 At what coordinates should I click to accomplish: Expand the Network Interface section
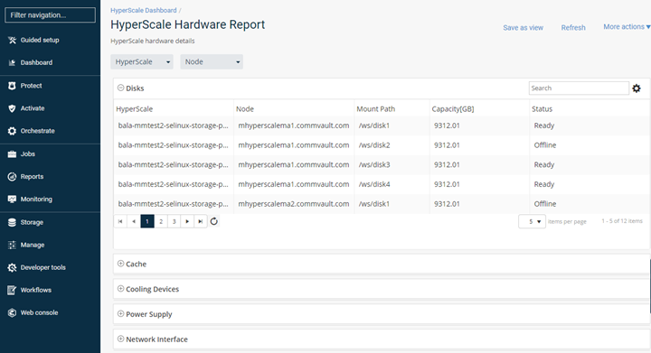[121, 339]
